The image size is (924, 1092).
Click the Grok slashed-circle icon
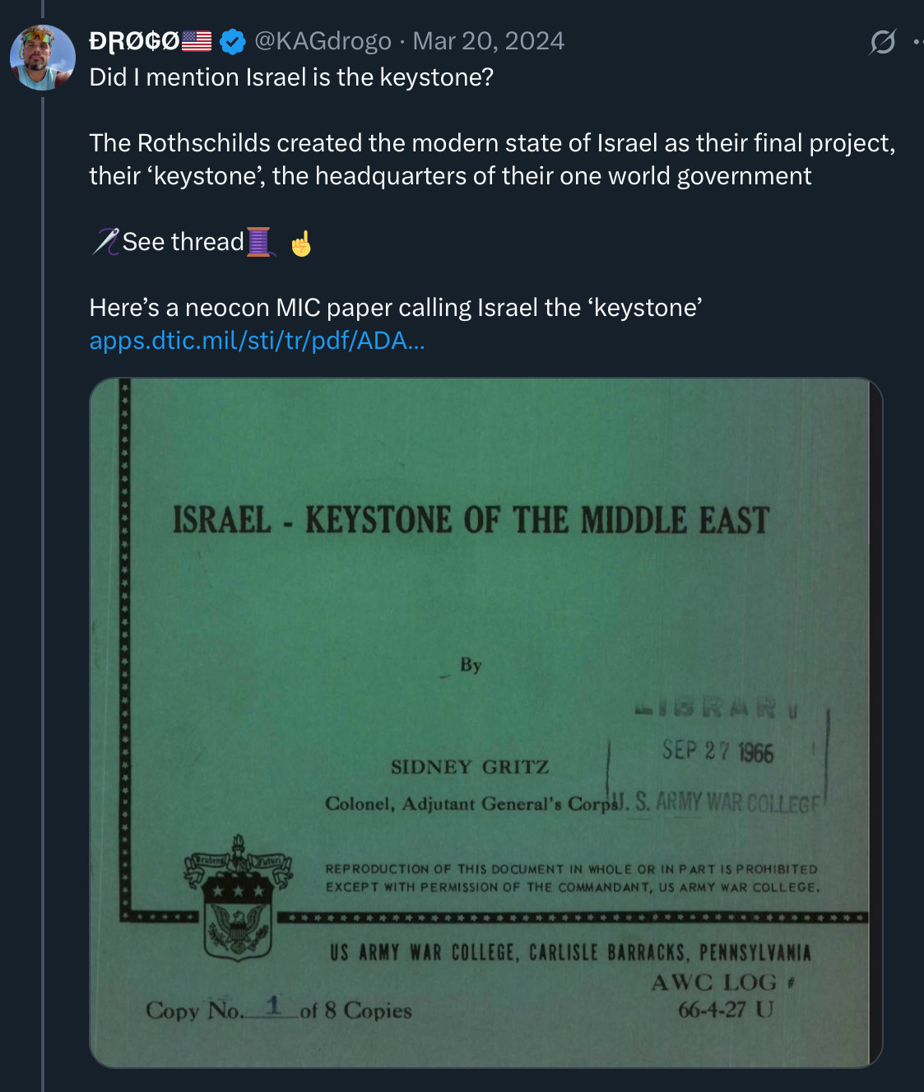pos(882,41)
